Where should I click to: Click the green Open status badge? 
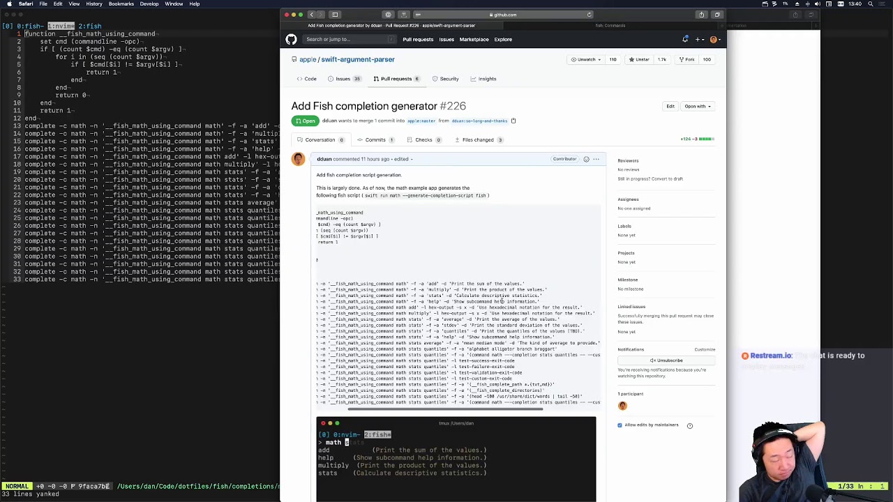tap(305, 121)
